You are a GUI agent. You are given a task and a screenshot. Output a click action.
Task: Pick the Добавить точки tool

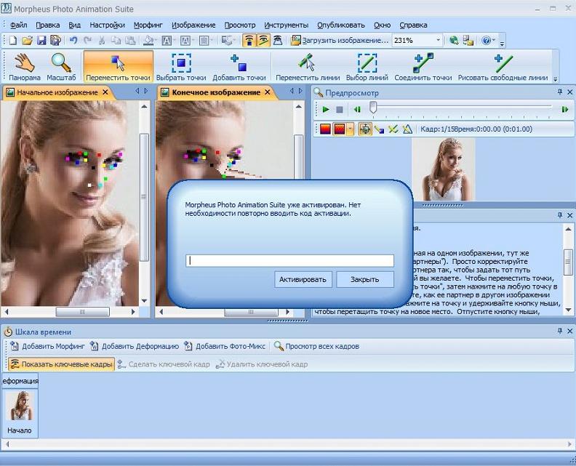[x=239, y=67]
